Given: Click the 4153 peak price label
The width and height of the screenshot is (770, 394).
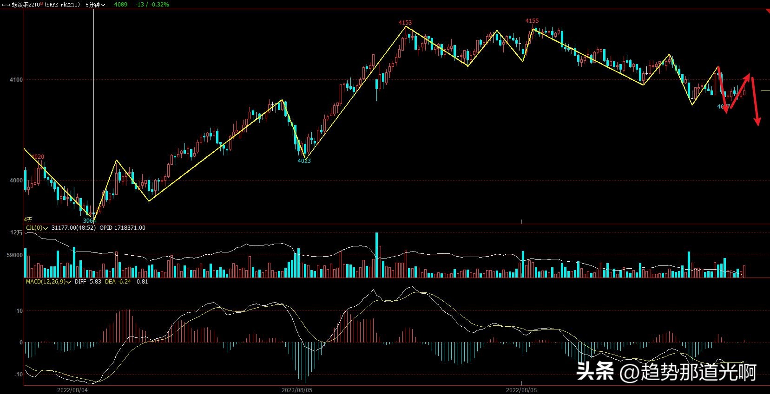Looking at the screenshot, I should click(x=405, y=22).
